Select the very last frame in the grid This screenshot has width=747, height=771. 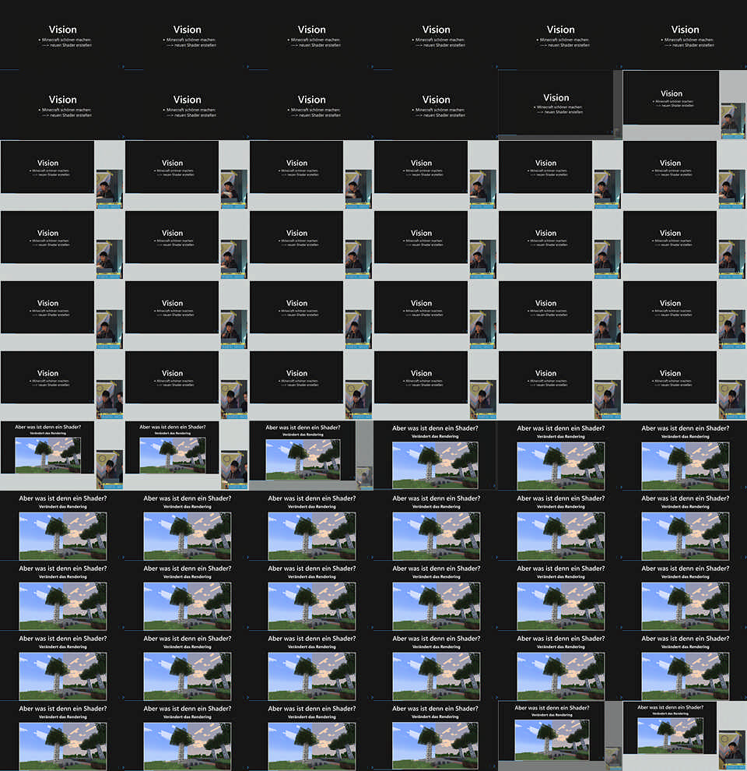(x=684, y=736)
